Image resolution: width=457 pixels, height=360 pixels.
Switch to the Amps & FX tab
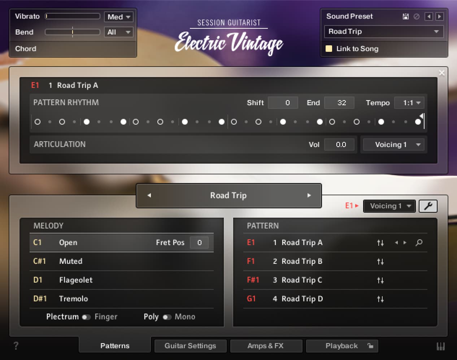coord(266,346)
